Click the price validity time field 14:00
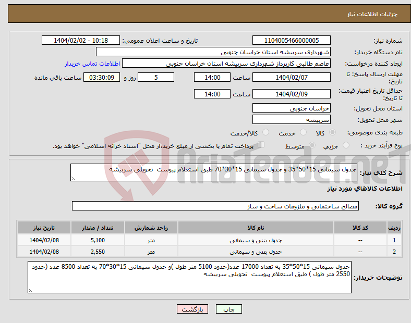Image resolution: width=411 pixels, height=323 pixels. tap(212, 94)
